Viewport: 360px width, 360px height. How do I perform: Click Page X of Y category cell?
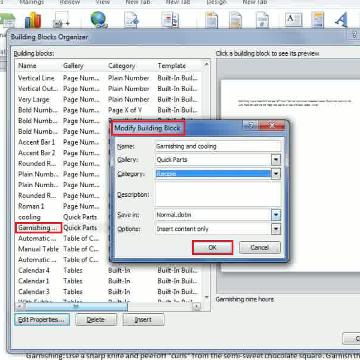125,110
